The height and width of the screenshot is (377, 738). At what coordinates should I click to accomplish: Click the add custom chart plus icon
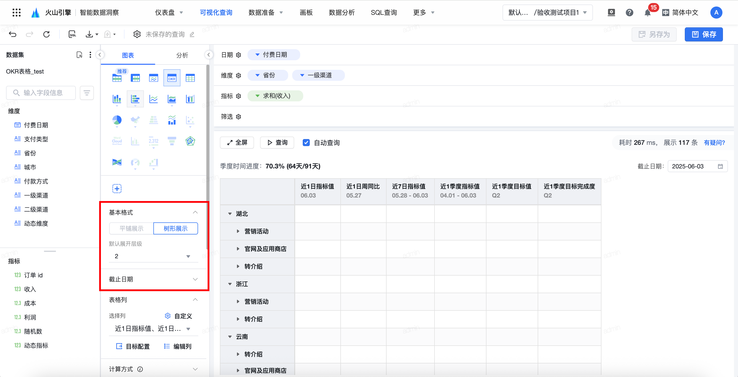pos(117,189)
